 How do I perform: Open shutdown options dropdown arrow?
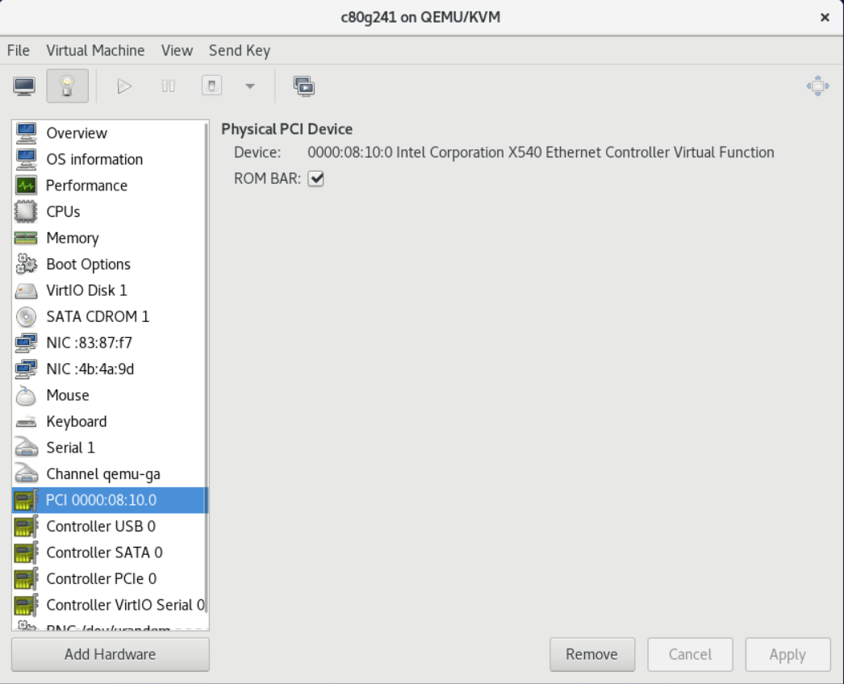250,86
